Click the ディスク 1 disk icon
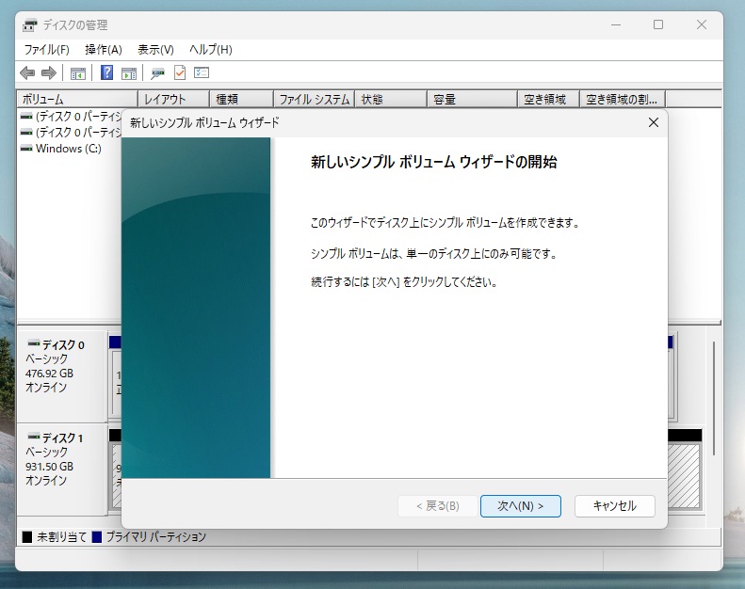Screen dimensions: 745x589 33,437
